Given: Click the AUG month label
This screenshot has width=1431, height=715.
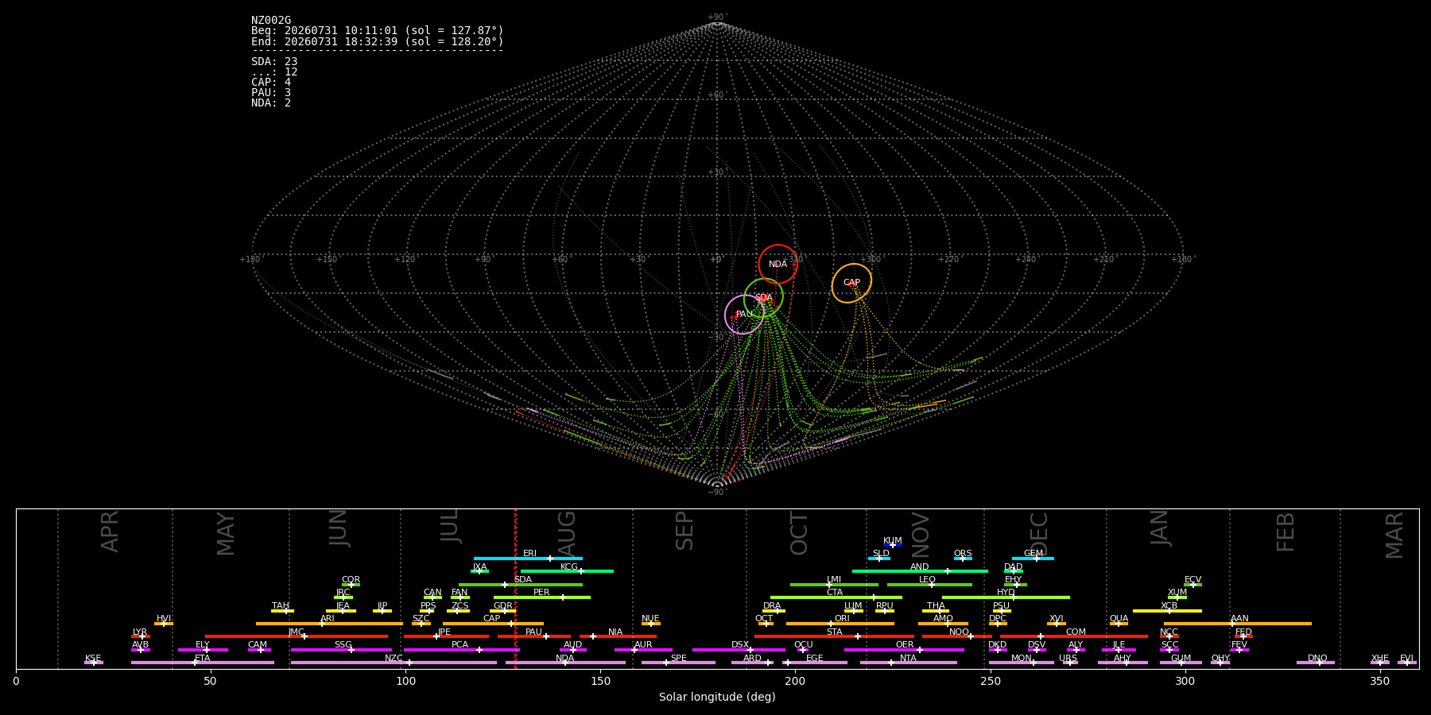Looking at the screenshot, I should click(567, 531).
